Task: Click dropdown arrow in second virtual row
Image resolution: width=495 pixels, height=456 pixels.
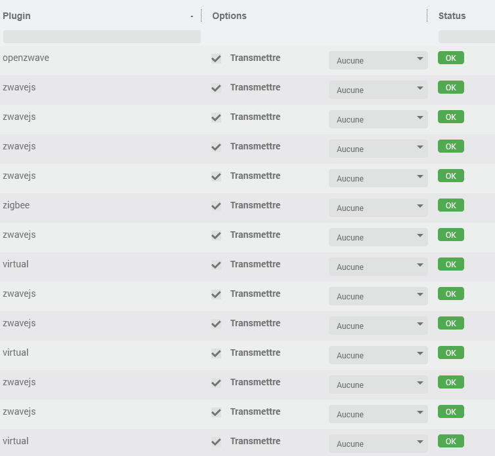Action: 420,353
